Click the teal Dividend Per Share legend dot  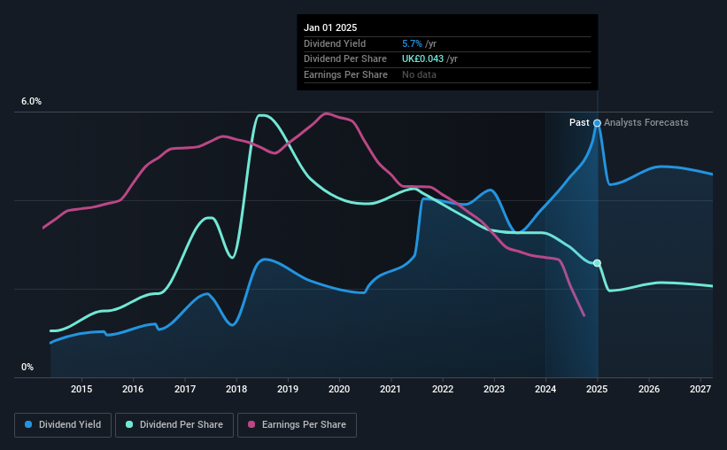pos(129,424)
